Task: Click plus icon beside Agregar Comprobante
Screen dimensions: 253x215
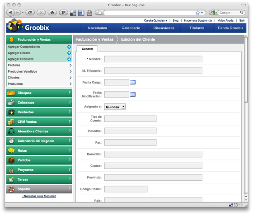Action: pos(69,47)
